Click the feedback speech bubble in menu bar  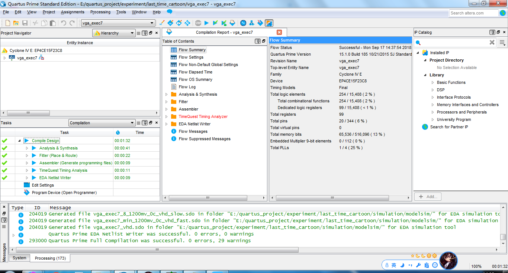tap(170, 12)
